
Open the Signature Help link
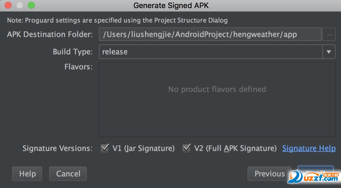pyautogui.click(x=309, y=148)
